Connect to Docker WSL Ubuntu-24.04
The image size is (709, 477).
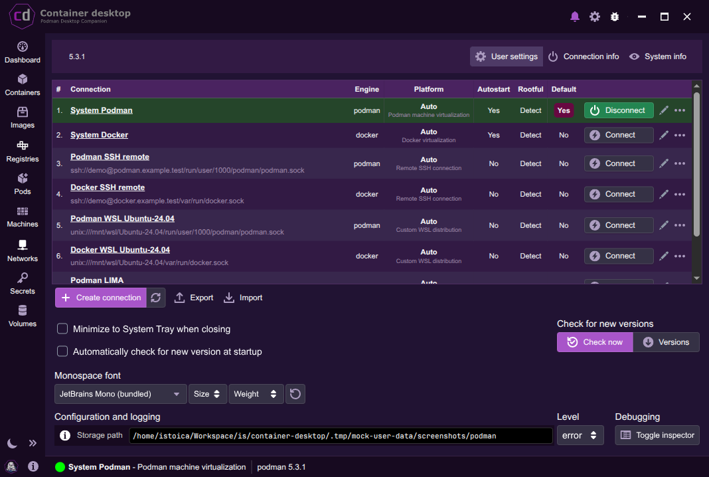(619, 256)
